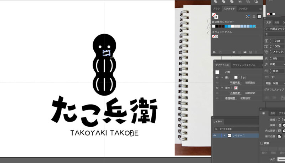Image resolution: width=285 pixels, height=163 pixels.
Task: Click the fill and stroke indicator in swatches
Action: (215, 16)
